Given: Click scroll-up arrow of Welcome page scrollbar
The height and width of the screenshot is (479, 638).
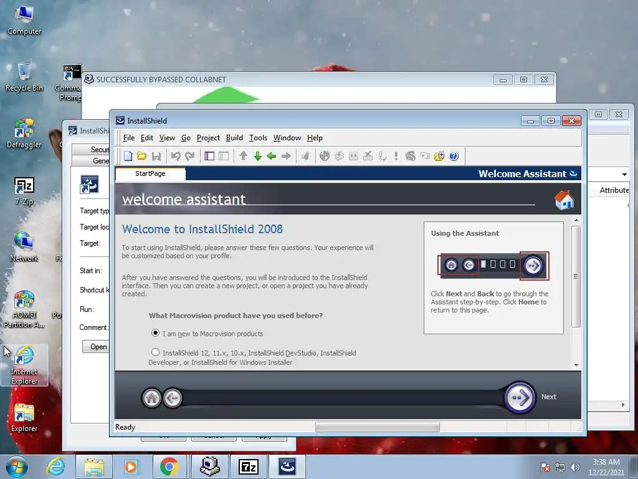Looking at the screenshot, I should click(576, 220).
